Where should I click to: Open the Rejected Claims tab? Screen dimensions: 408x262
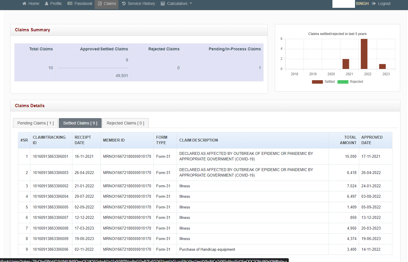(125, 123)
